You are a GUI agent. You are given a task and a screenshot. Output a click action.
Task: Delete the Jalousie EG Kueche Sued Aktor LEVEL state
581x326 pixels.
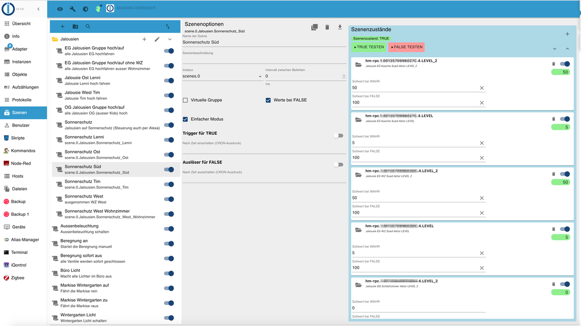click(x=553, y=119)
